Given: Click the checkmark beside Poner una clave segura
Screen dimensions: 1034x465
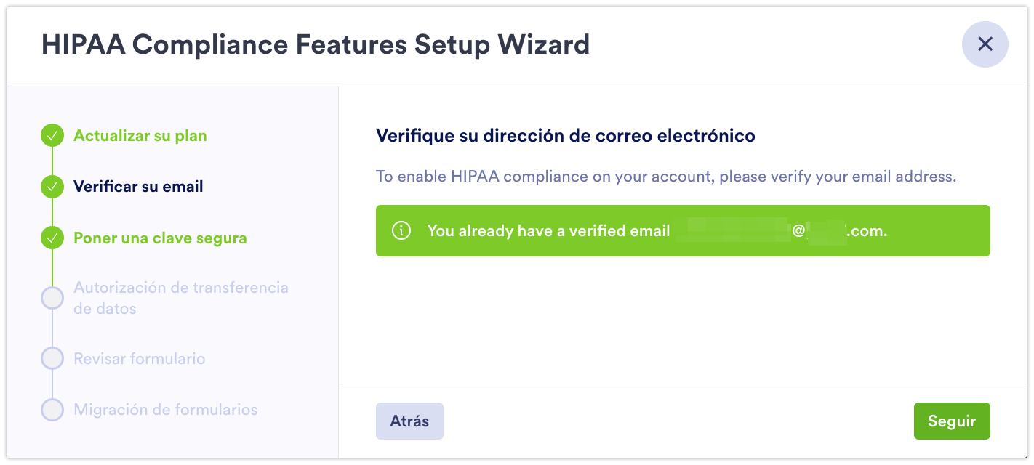Looking at the screenshot, I should point(52,238).
